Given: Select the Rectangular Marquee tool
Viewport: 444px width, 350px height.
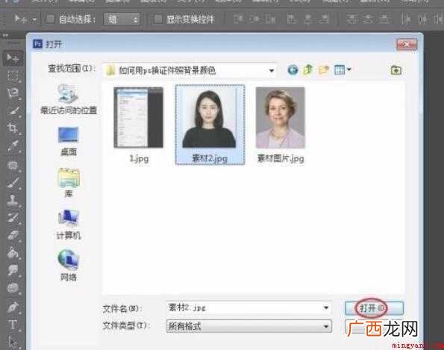Looking at the screenshot, I should point(13,75).
